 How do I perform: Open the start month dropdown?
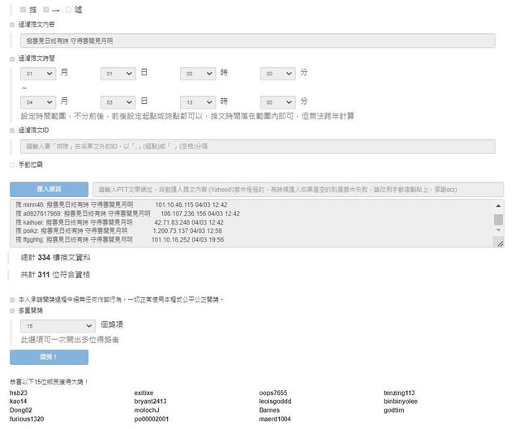(38, 74)
